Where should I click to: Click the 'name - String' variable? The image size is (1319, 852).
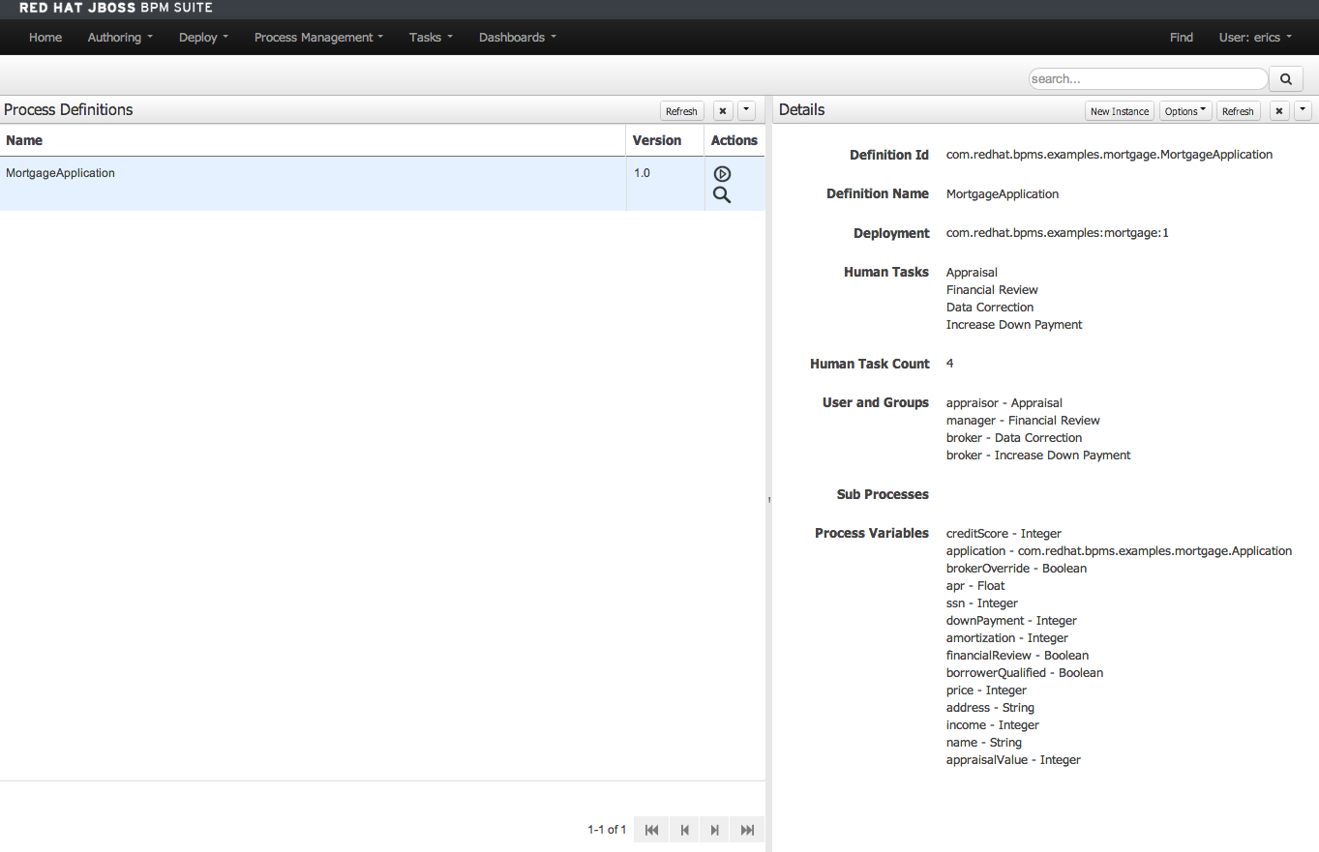click(x=984, y=743)
